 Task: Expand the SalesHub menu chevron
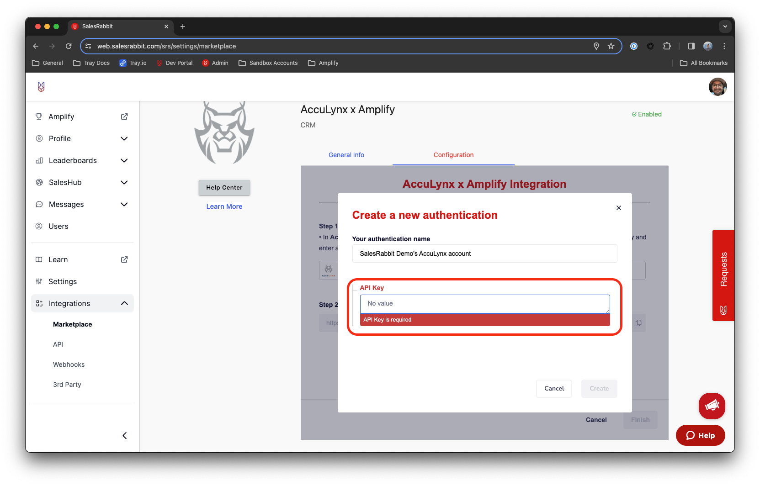point(124,182)
